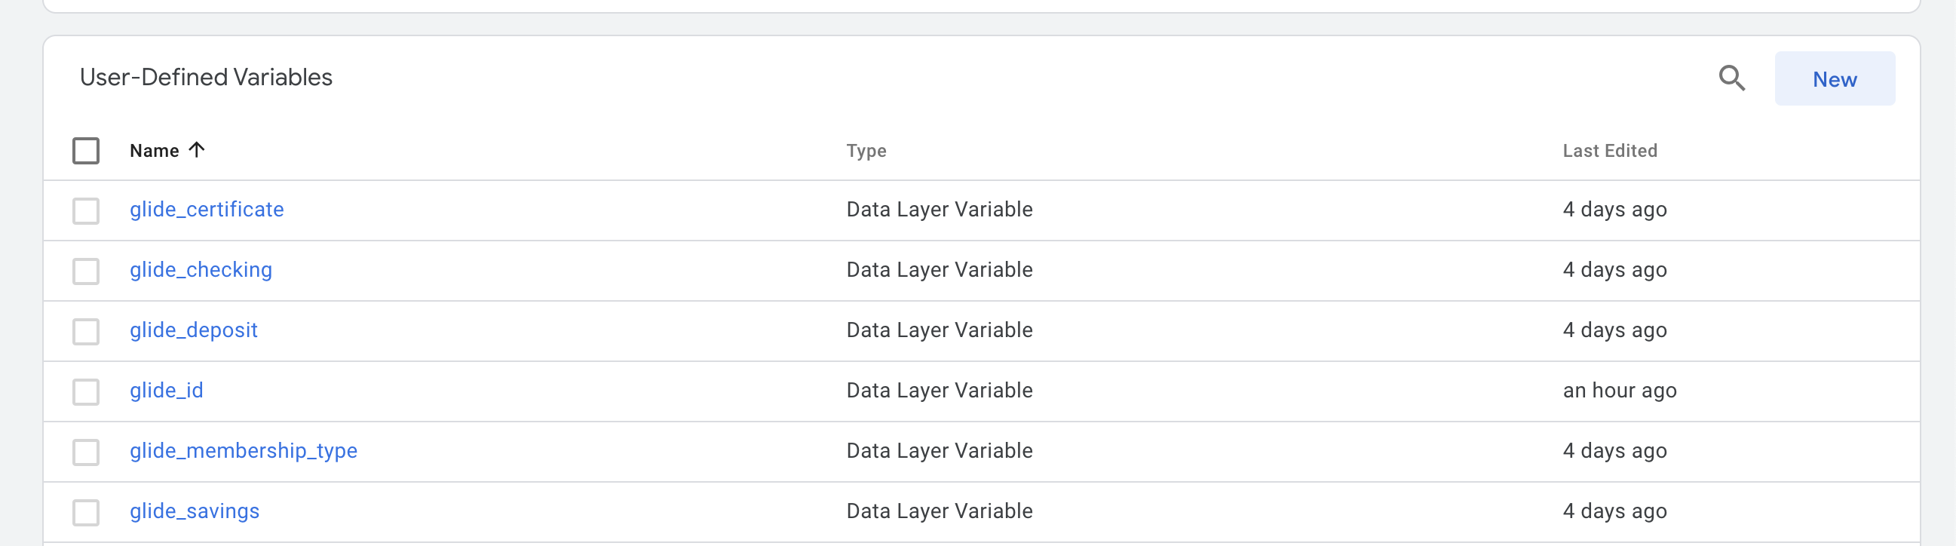
Task: Sort variables by Name column header
Action: [154, 151]
